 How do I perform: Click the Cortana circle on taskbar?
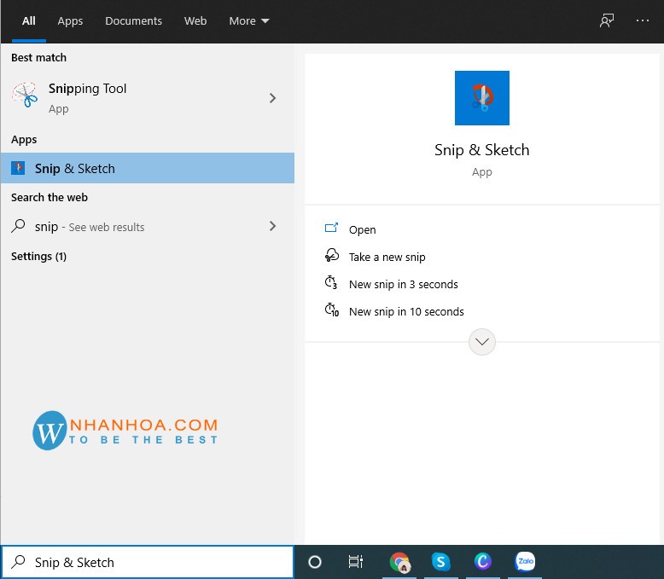click(x=315, y=562)
